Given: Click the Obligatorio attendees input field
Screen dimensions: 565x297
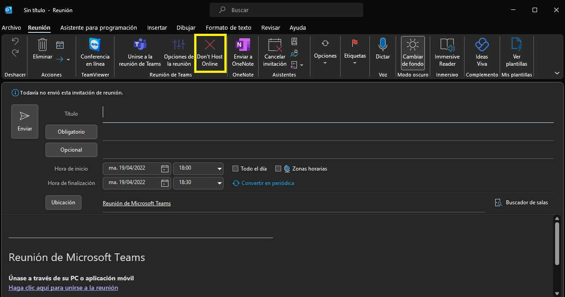Looking at the screenshot, I should click(x=328, y=132).
